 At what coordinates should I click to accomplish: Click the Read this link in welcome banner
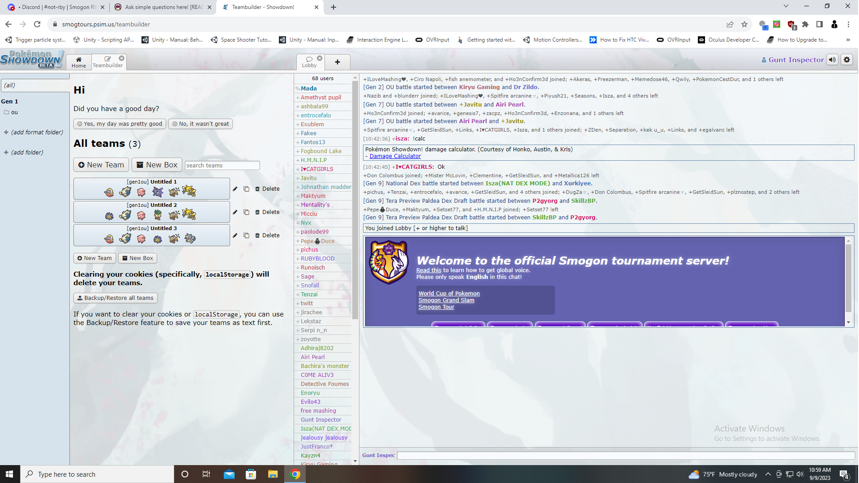pyautogui.click(x=429, y=270)
